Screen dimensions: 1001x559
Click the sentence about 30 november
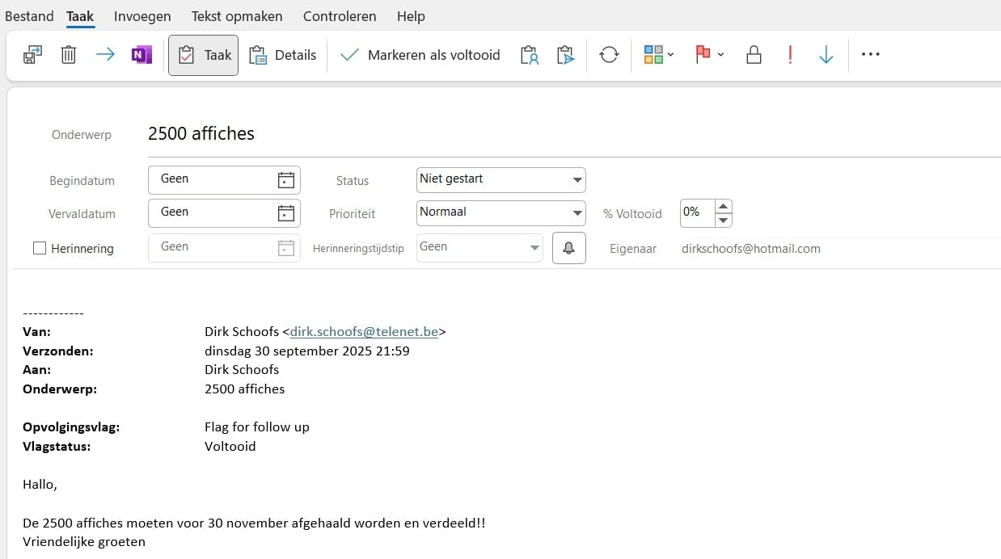255,523
